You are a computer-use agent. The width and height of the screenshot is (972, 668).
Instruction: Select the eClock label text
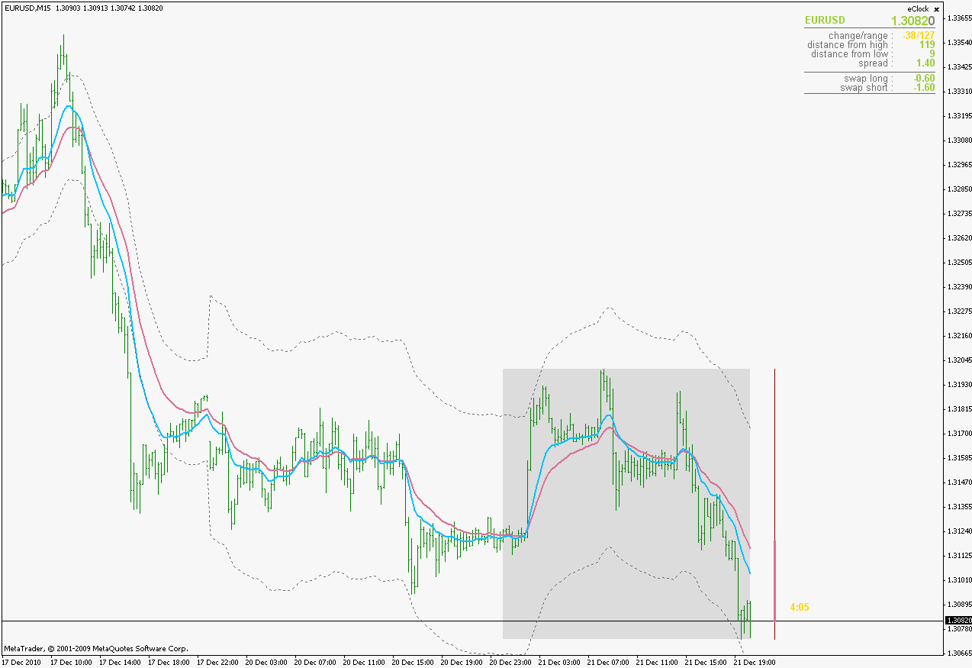[x=918, y=9]
